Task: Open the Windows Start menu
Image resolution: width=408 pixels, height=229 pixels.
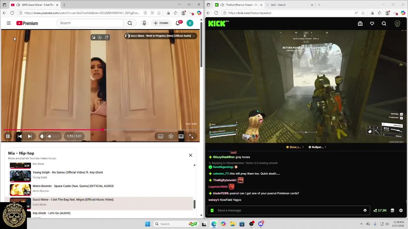Action: tap(148, 224)
